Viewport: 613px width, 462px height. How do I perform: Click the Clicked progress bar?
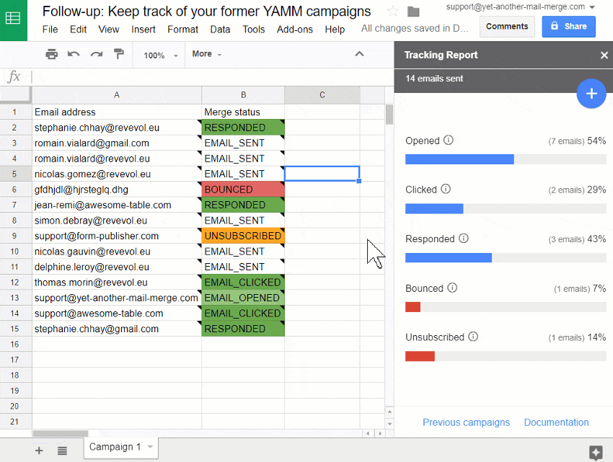pyautogui.click(x=506, y=208)
